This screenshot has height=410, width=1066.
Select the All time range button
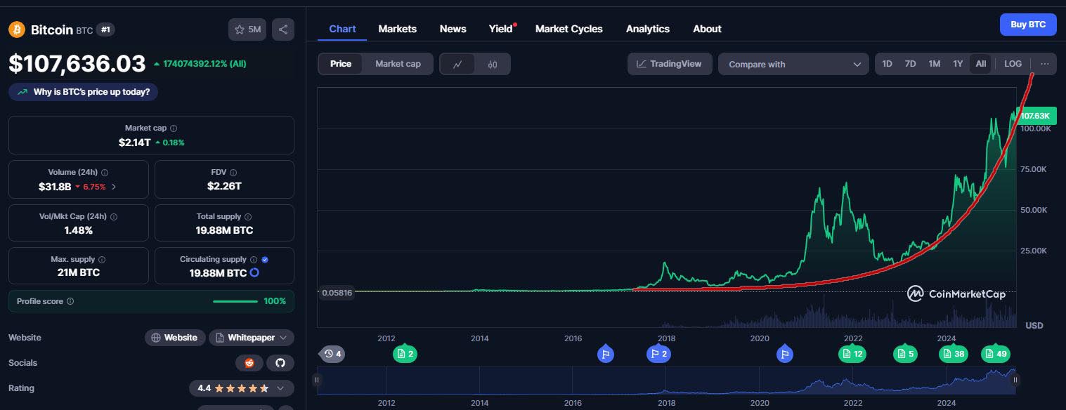click(981, 64)
